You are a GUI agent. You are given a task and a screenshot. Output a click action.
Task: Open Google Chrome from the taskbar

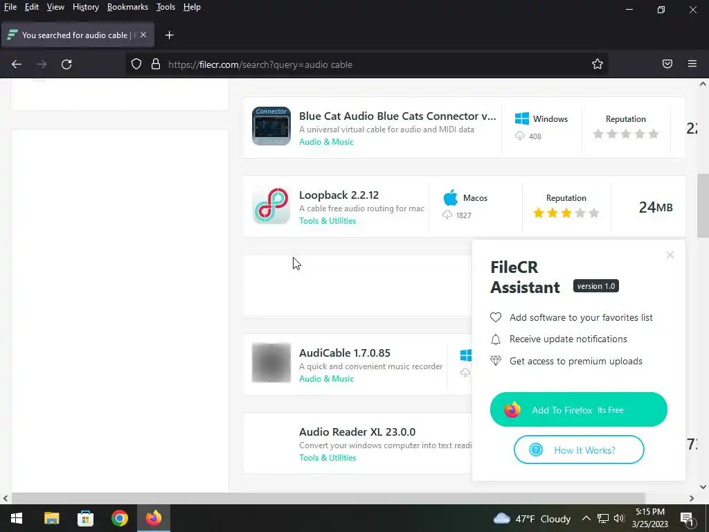(x=120, y=518)
